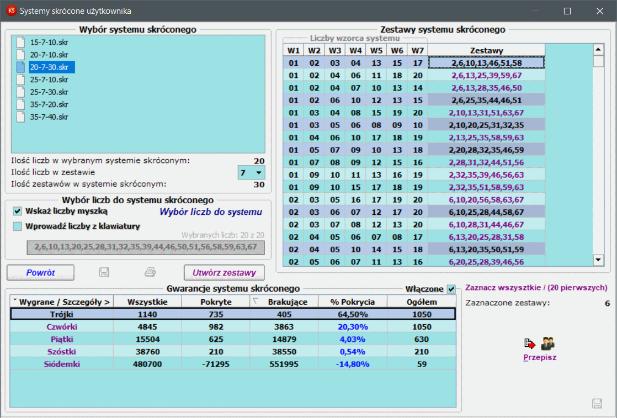The image size is (617, 418).
Task: Click the Przepisz transfer arrow icon
Action: (x=530, y=344)
